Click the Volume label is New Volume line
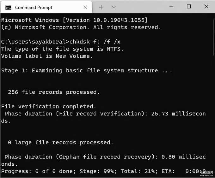 47,56
